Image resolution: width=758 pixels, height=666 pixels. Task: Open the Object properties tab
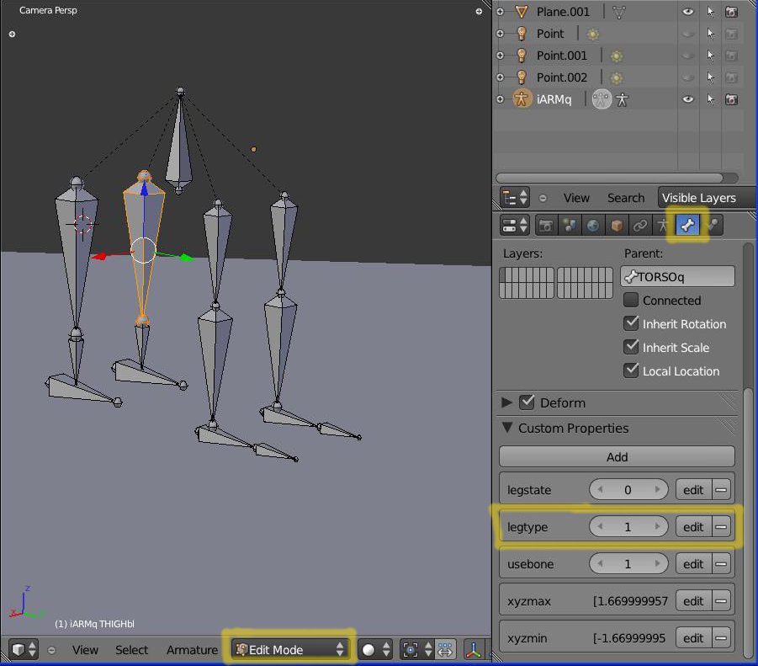pos(617,226)
